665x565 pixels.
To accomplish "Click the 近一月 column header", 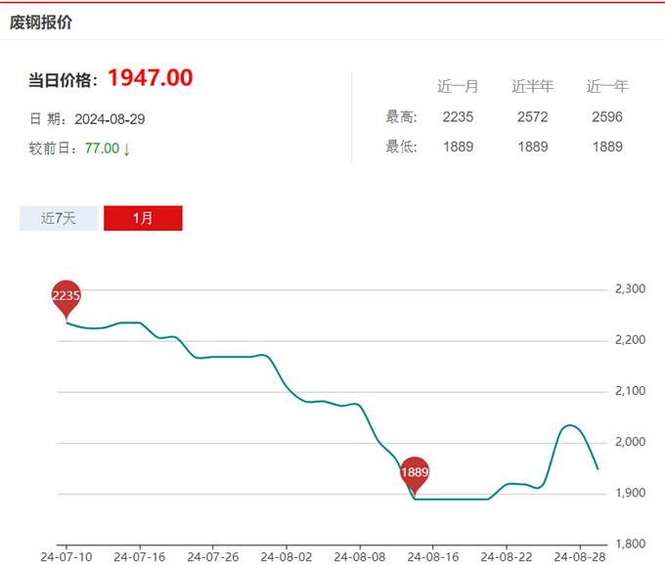I will pos(458,87).
